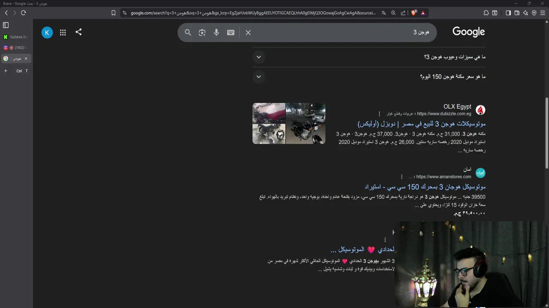Submit search with magnifier icon
The width and height of the screenshot is (549, 308).
(x=188, y=33)
